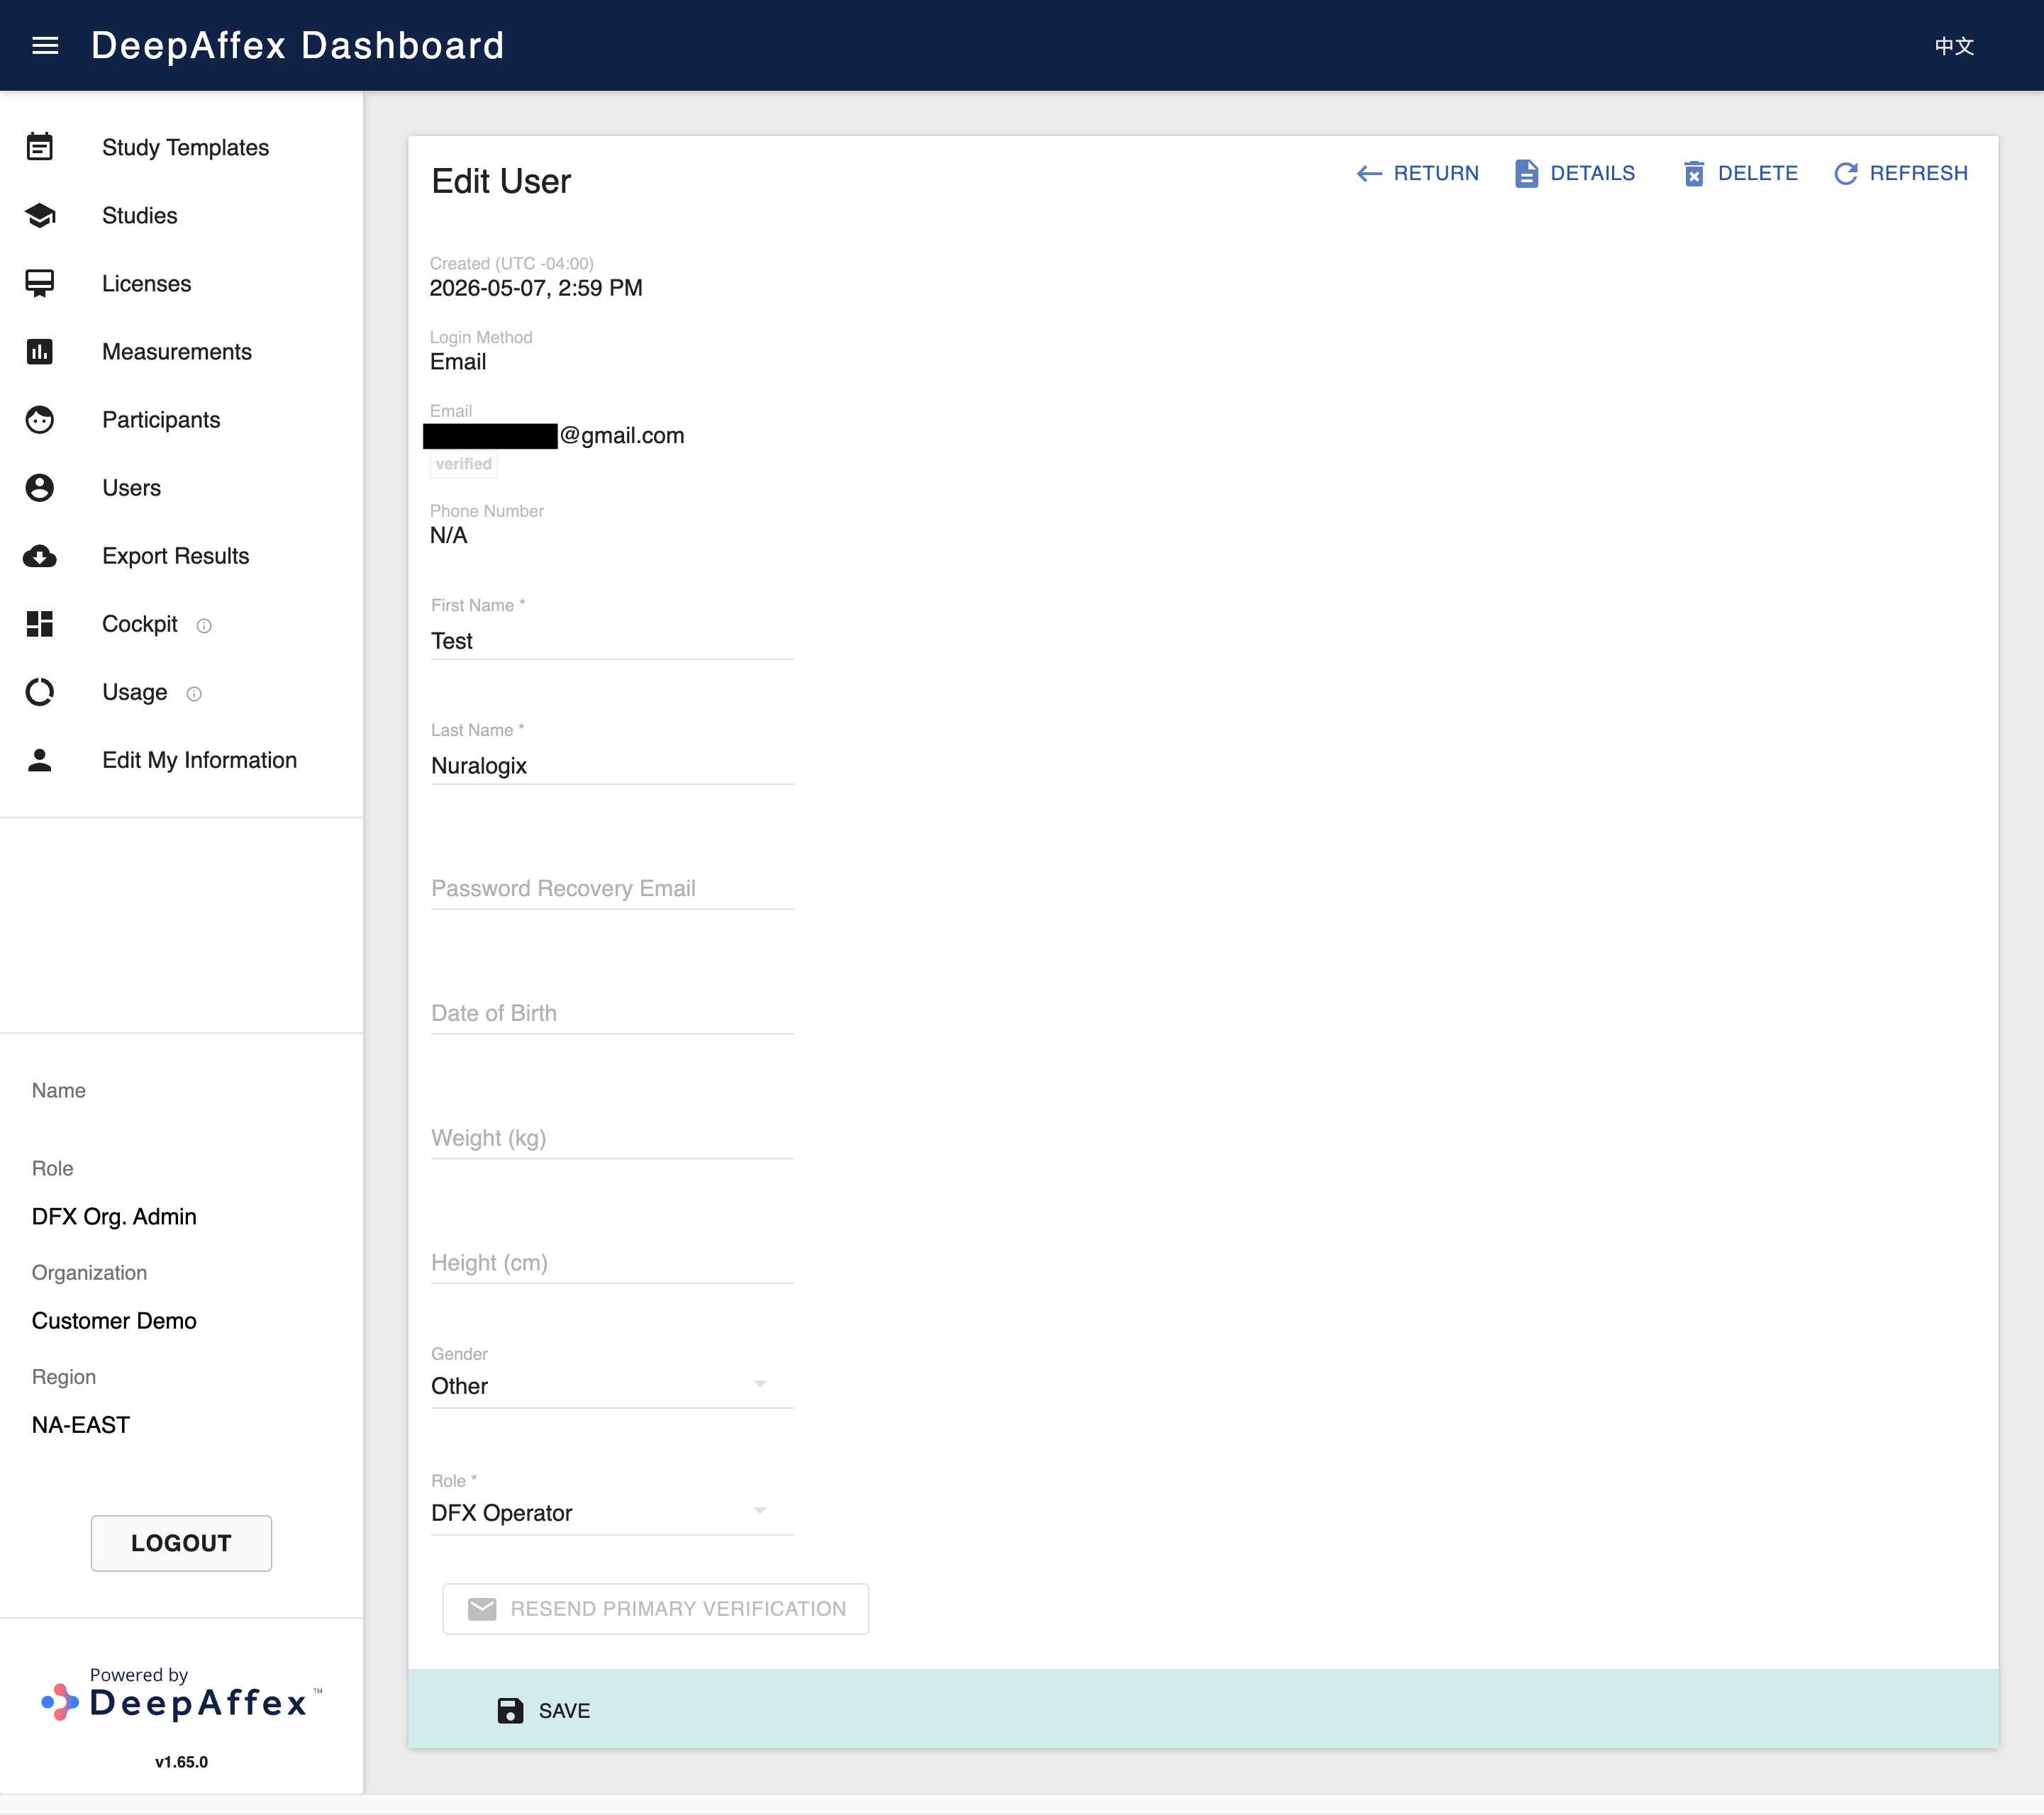Click the Users account circle icon
2044x1815 pixels.
(40, 488)
